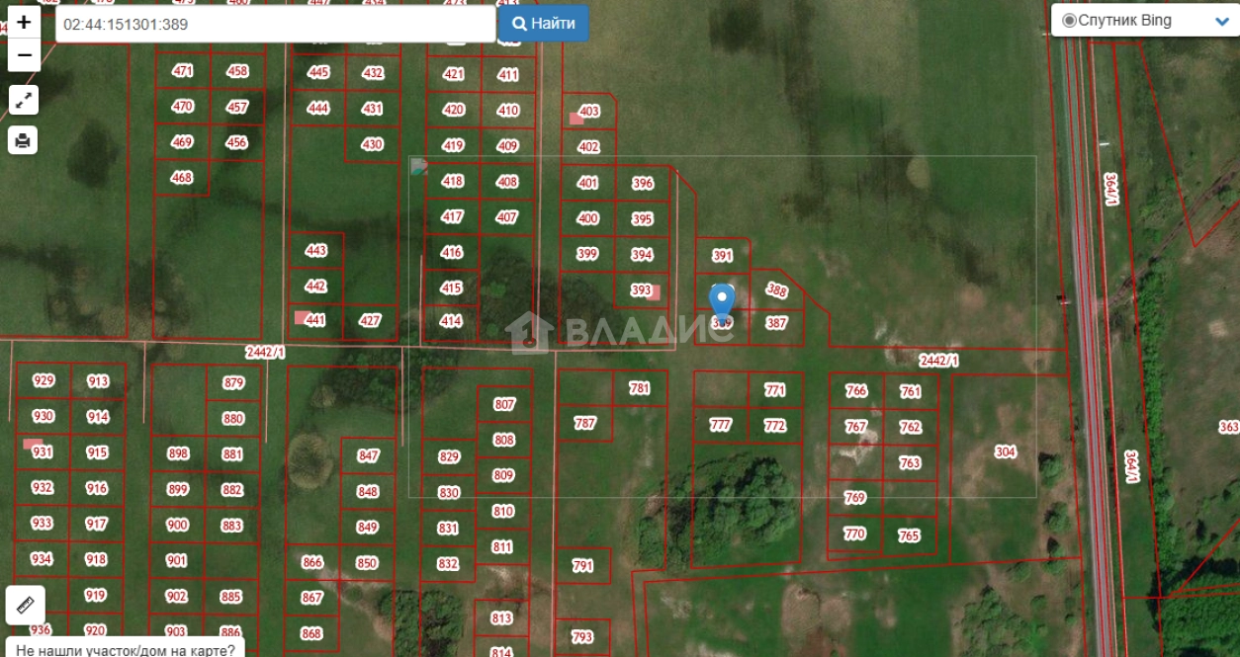
Task: Pick parcel 427 on the map
Action: click(370, 320)
